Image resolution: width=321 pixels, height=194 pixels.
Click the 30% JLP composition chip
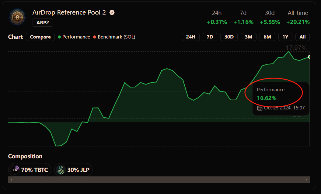click(x=73, y=170)
